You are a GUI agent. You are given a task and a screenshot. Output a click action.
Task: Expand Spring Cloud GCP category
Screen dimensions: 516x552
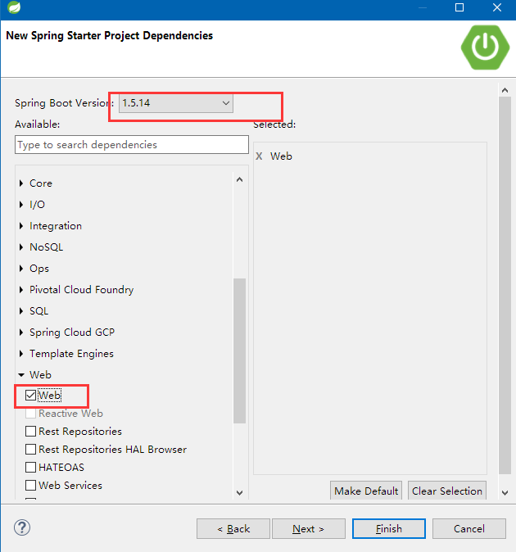[x=21, y=333]
